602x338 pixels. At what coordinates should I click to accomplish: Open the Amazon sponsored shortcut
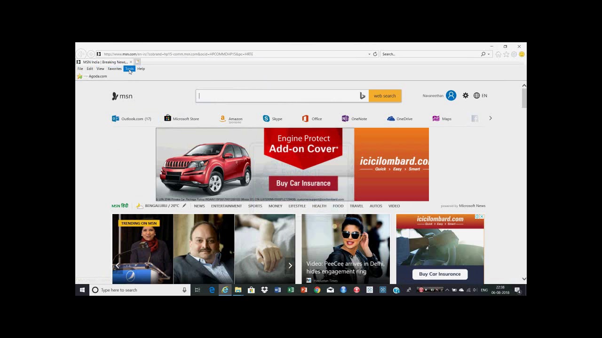pos(231,119)
